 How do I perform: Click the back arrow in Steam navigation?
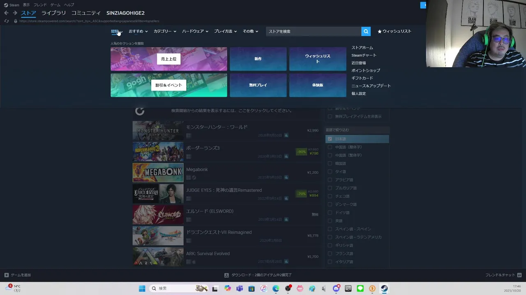pos(6,13)
